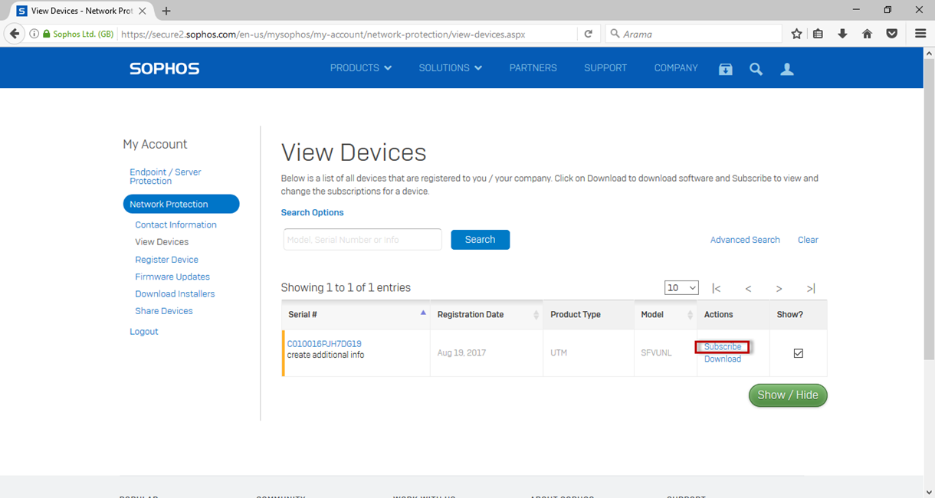Open the entries per page dropdown
Viewport: 935px width, 498px height.
681,288
